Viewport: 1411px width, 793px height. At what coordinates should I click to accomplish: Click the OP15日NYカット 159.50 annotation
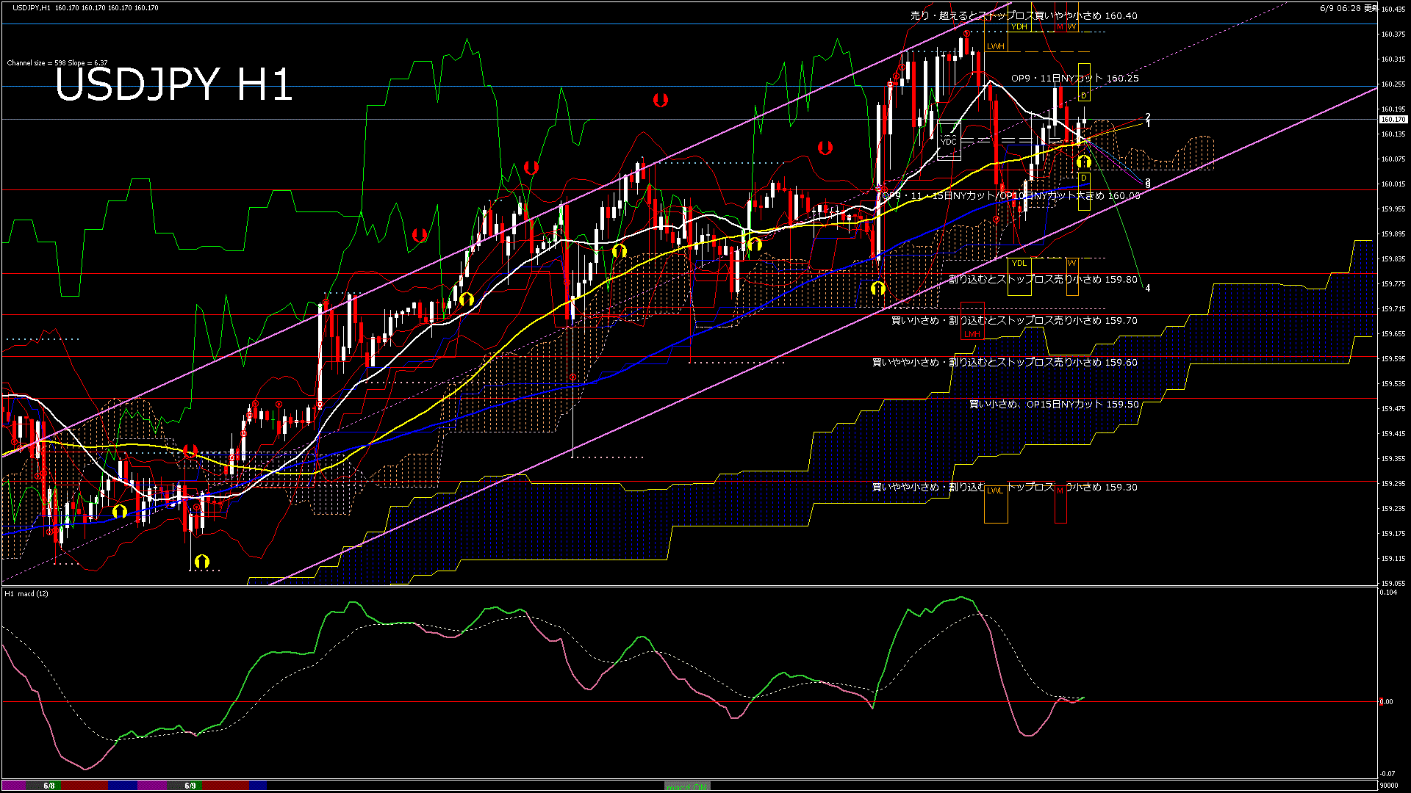point(1053,404)
